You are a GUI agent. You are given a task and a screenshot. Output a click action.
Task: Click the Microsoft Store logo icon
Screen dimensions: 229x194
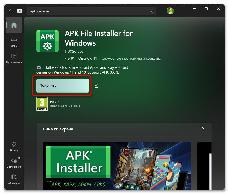click(x=20, y=11)
